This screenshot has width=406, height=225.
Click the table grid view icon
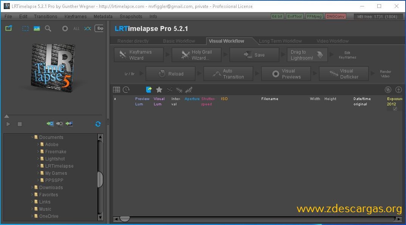[117, 89]
